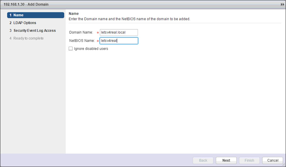The height and width of the screenshot is (167, 286).
Task: Go to step 2 LDAP Options
Action: [25, 23]
